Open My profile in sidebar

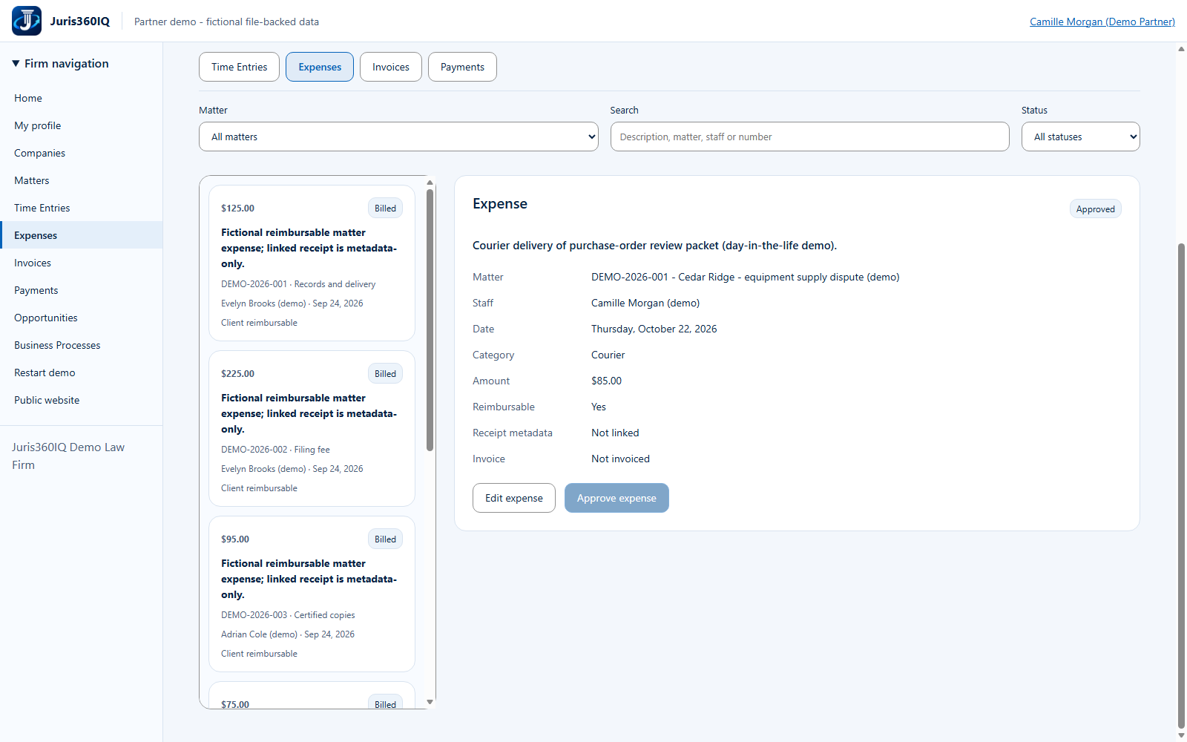tap(82, 125)
